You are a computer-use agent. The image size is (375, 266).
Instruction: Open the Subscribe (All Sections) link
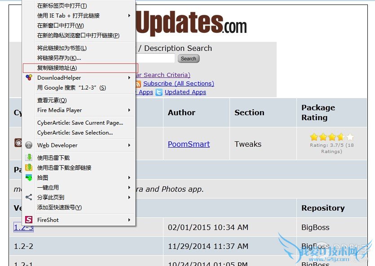(179, 83)
